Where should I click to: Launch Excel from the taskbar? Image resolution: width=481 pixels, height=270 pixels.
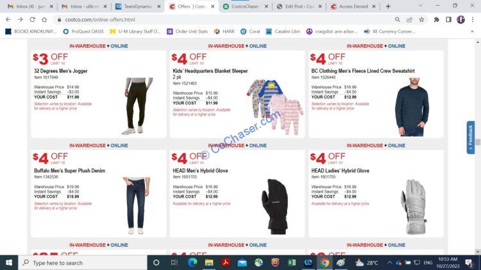coord(292,262)
